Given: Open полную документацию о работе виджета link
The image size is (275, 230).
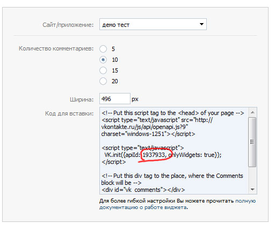Looking at the screenshot, I should (x=177, y=204).
